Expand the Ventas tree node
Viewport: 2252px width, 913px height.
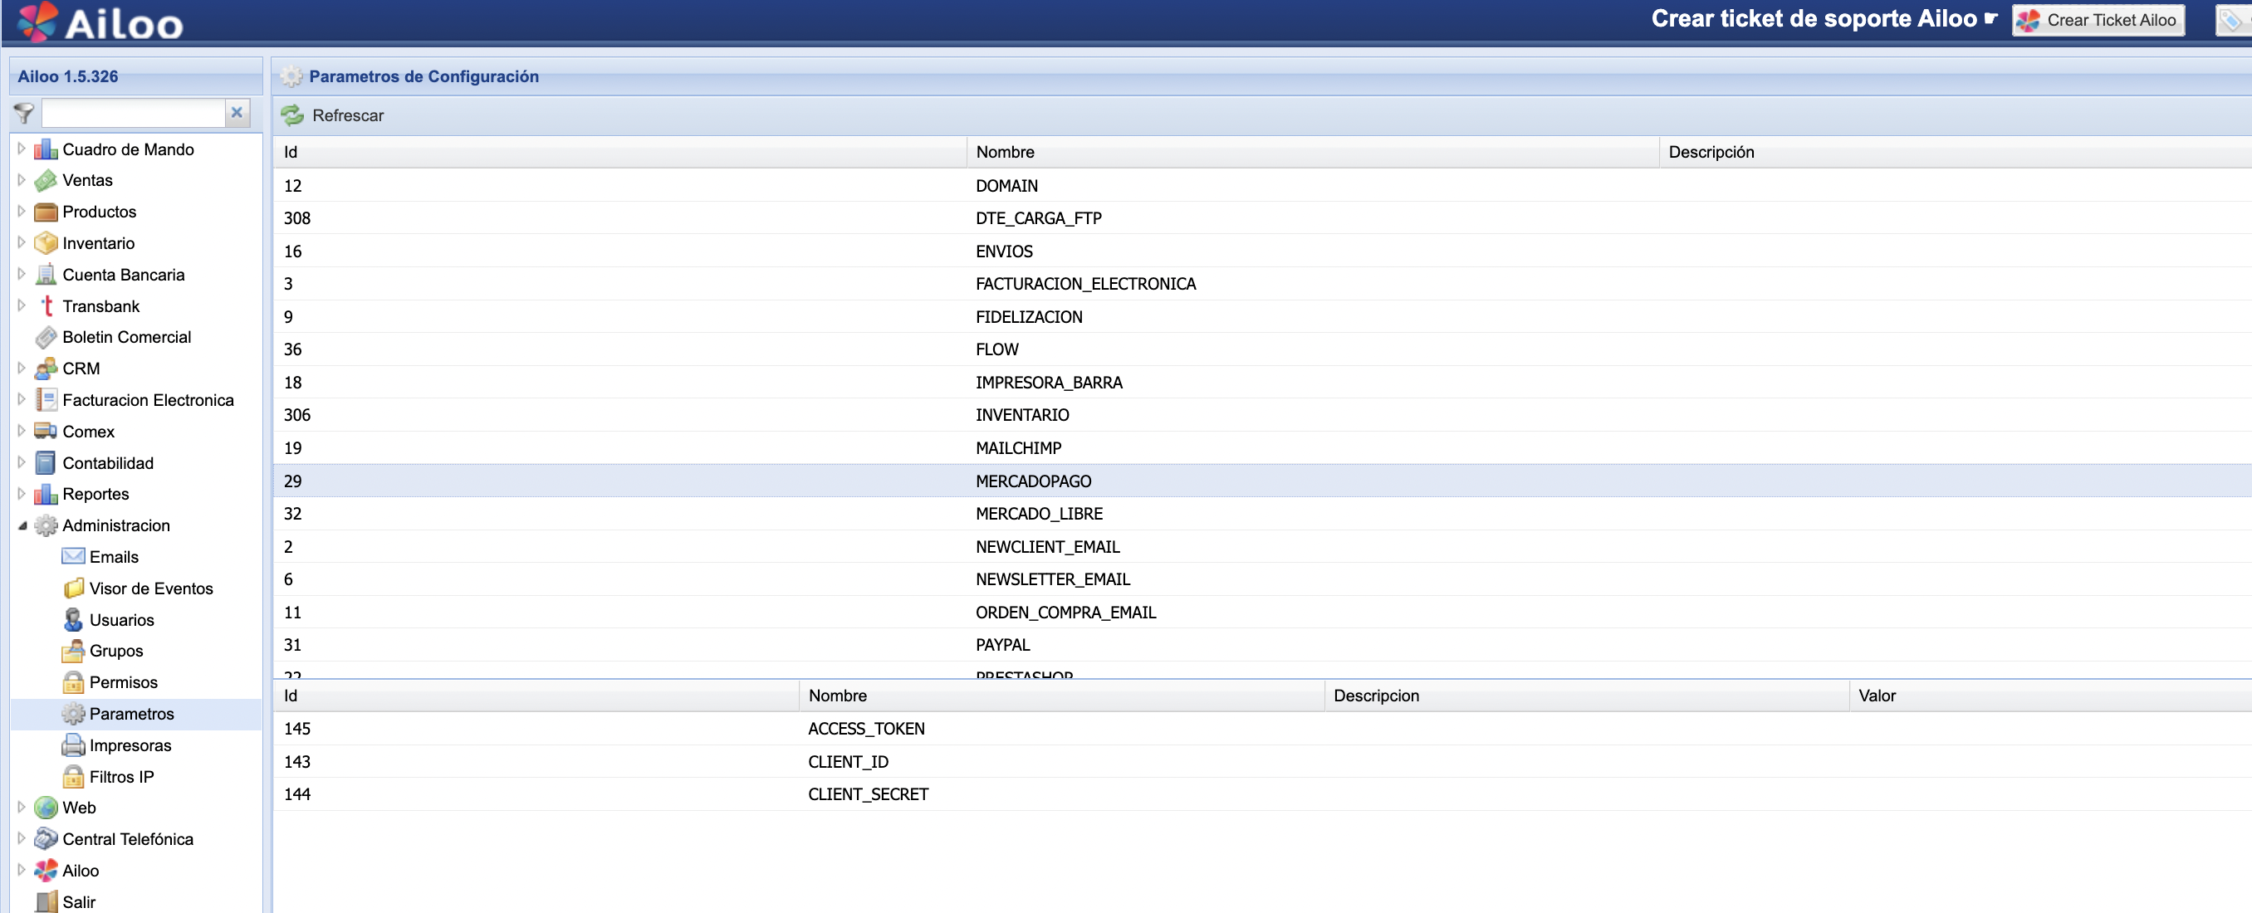point(22,180)
